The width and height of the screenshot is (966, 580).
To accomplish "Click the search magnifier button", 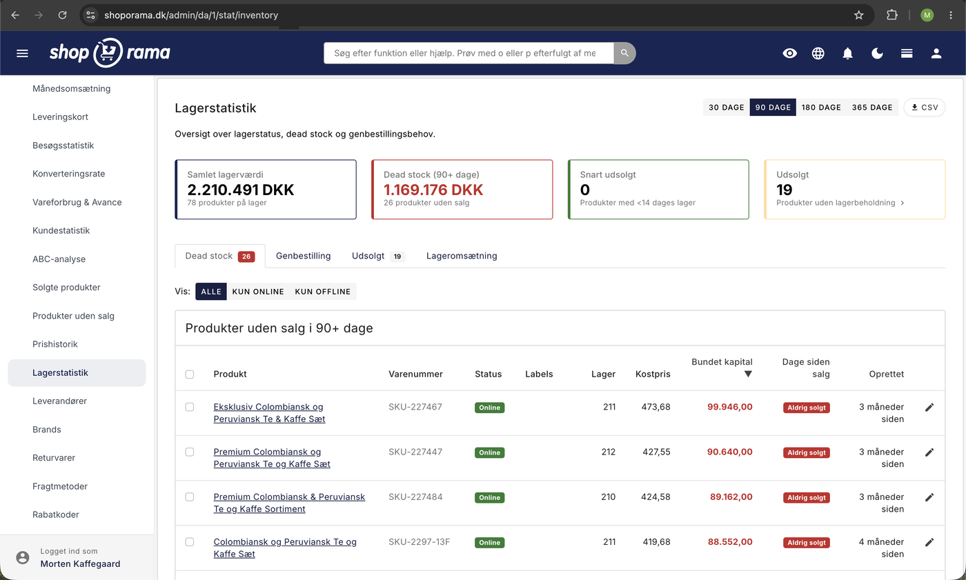I will [x=624, y=53].
